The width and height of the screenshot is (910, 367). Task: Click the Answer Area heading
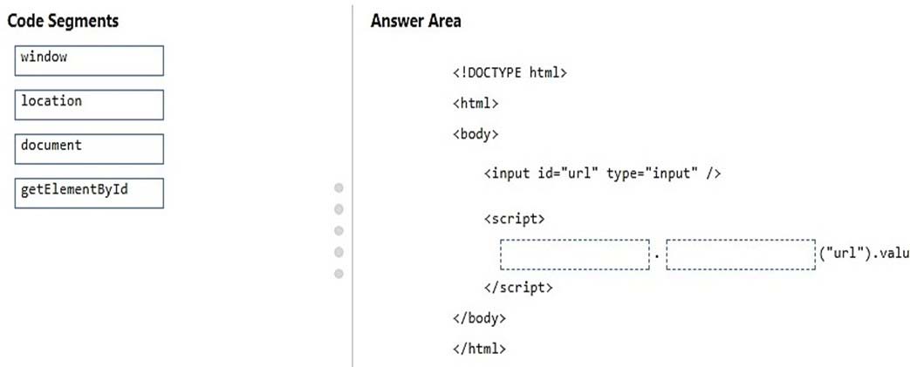coord(415,22)
